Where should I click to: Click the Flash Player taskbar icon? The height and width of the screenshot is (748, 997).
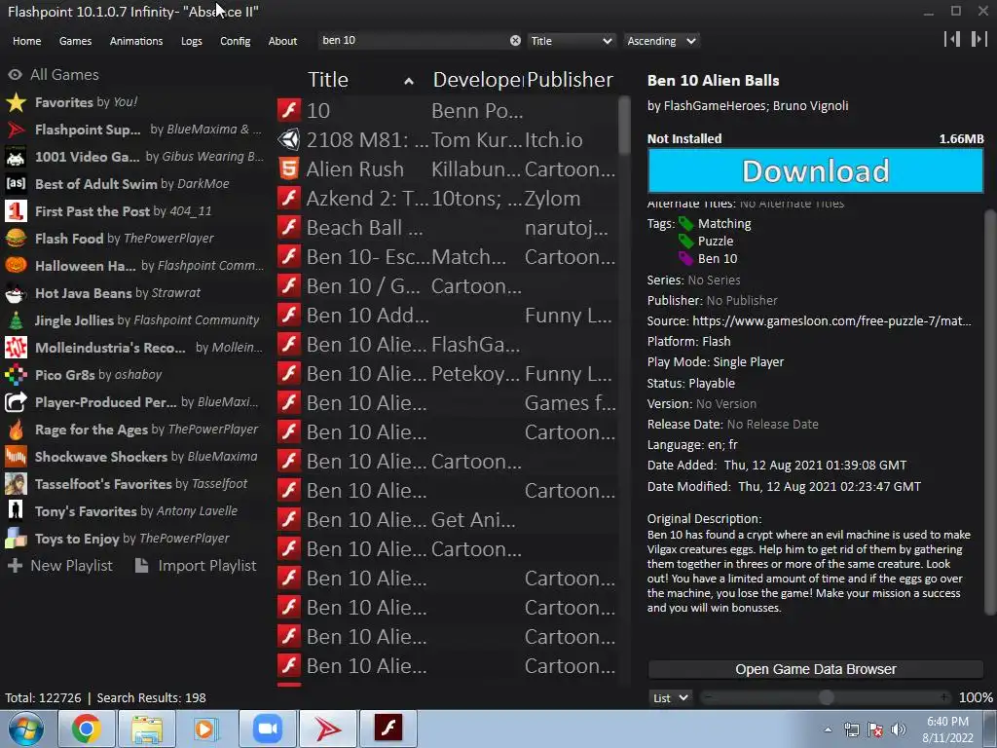388,729
